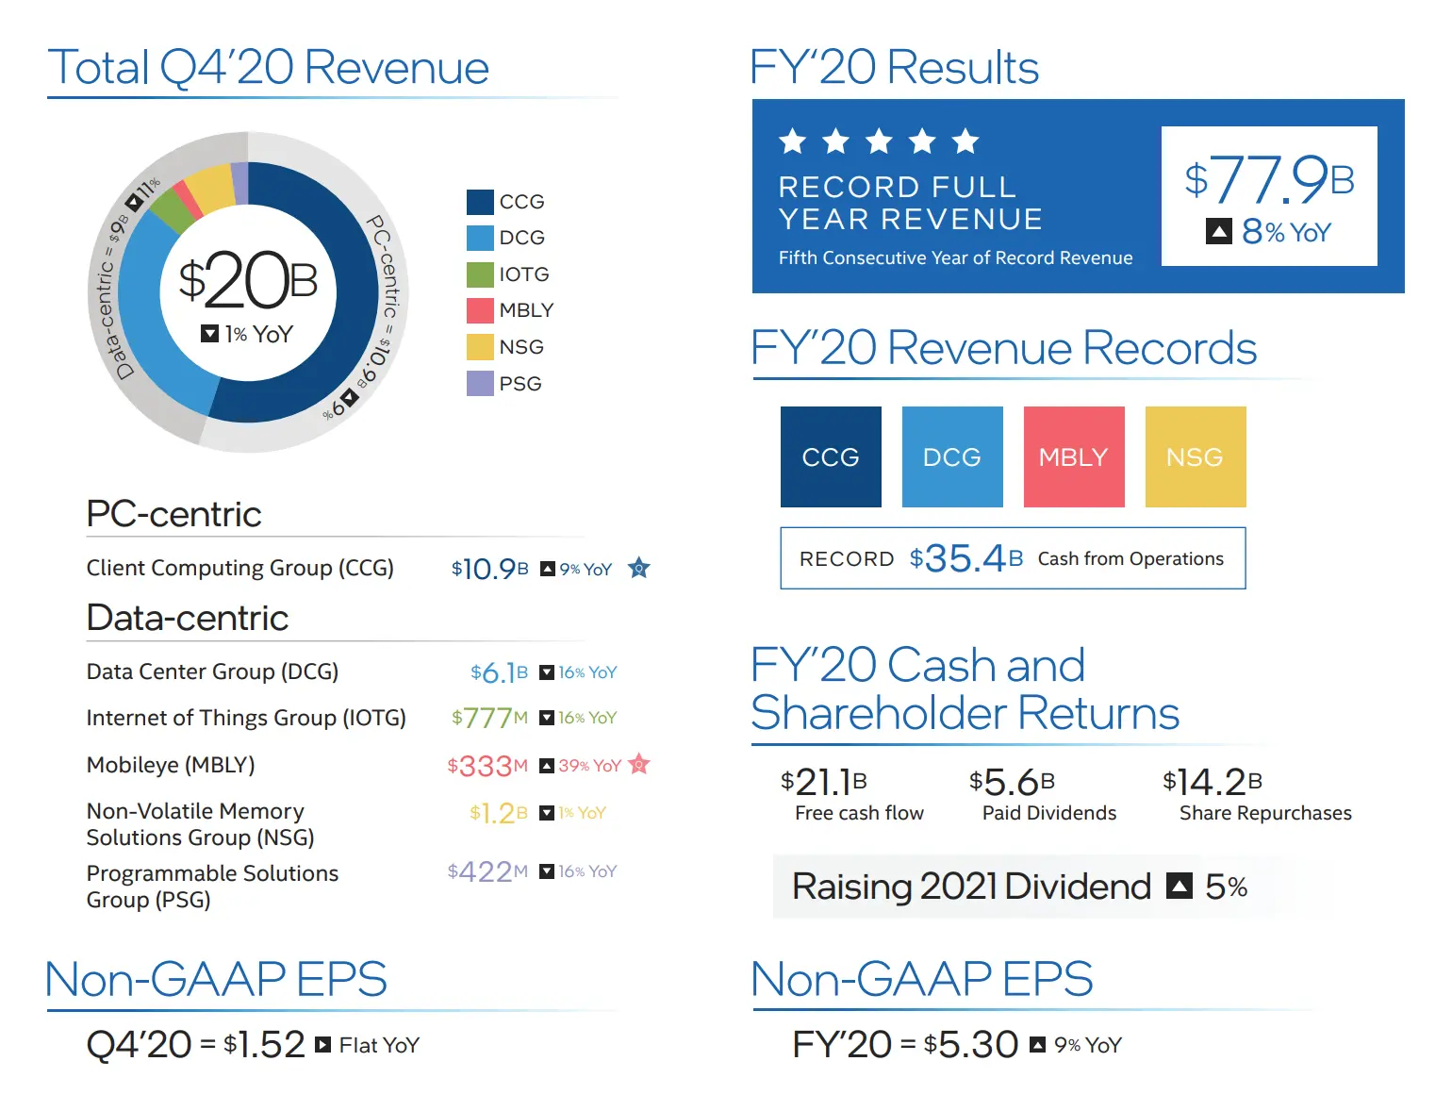Screen dimensions: 1452x1111
Task: Click the $6.1B DCG revenue value
Action: click(x=500, y=672)
